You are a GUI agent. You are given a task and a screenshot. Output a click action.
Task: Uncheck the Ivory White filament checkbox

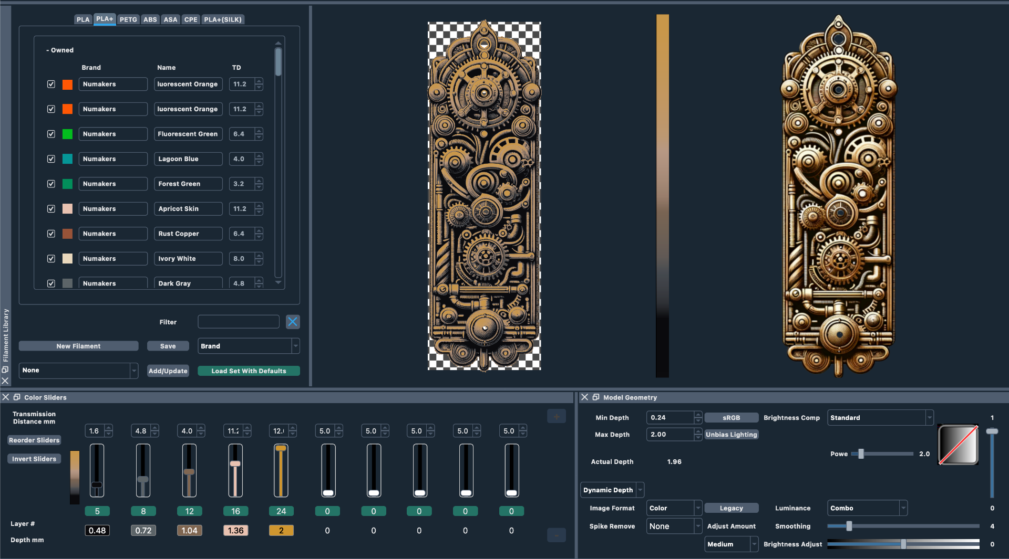51,259
